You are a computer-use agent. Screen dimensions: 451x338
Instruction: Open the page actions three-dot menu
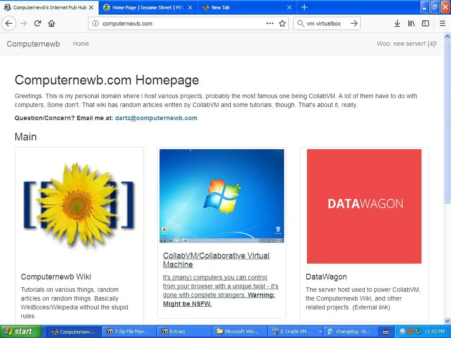coord(270,23)
